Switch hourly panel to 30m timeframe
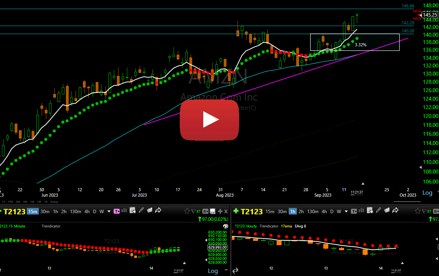This screenshot has height=276, width=439. [282, 211]
